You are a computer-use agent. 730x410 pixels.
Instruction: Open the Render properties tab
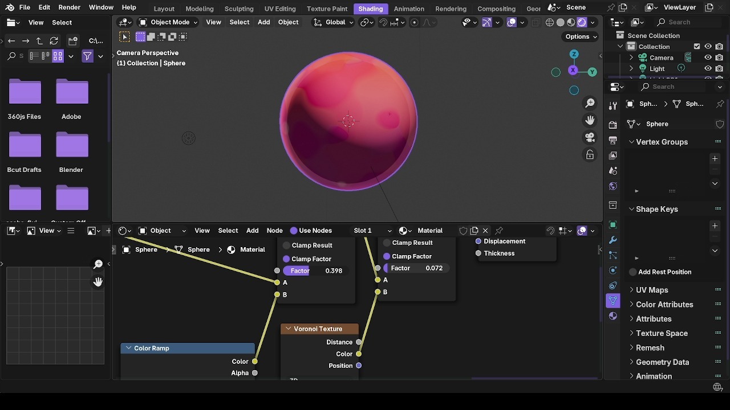tap(613, 125)
